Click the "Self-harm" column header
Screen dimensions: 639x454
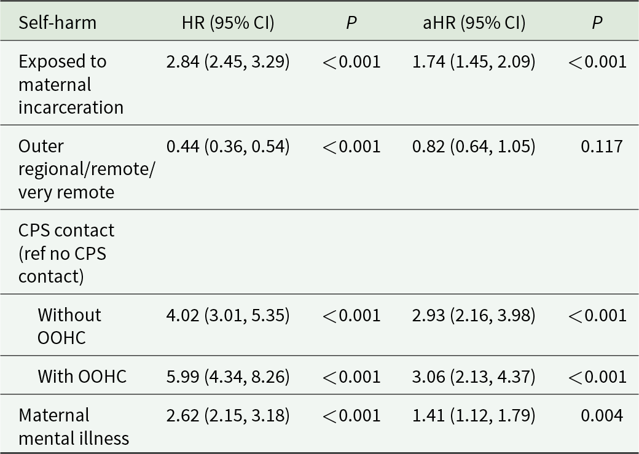(57, 23)
